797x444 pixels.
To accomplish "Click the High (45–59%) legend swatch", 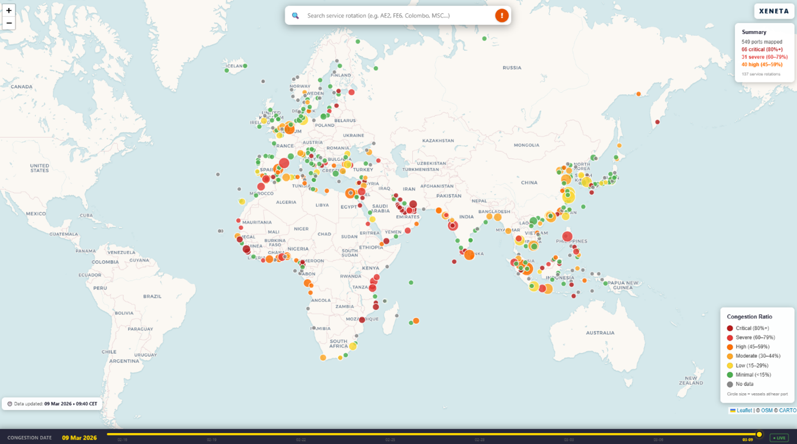I will pyautogui.click(x=730, y=347).
